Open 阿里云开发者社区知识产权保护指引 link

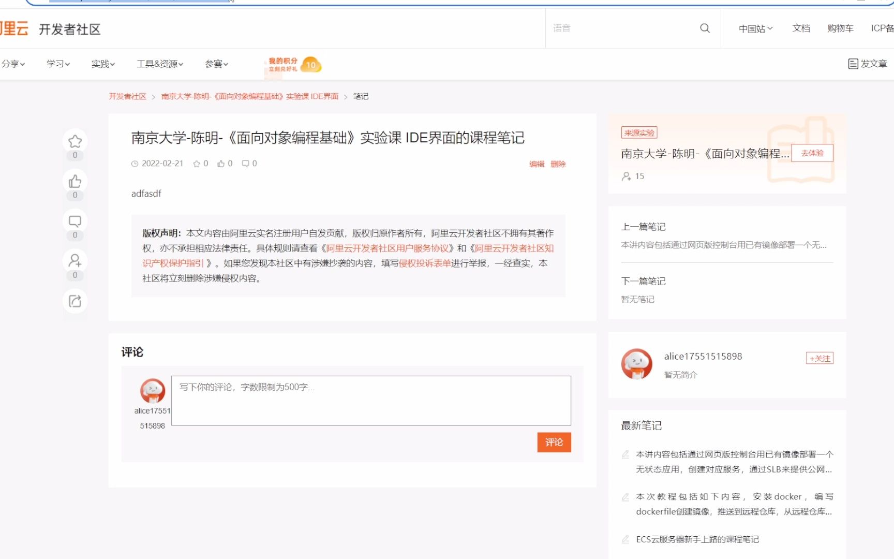(x=514, y=248)
